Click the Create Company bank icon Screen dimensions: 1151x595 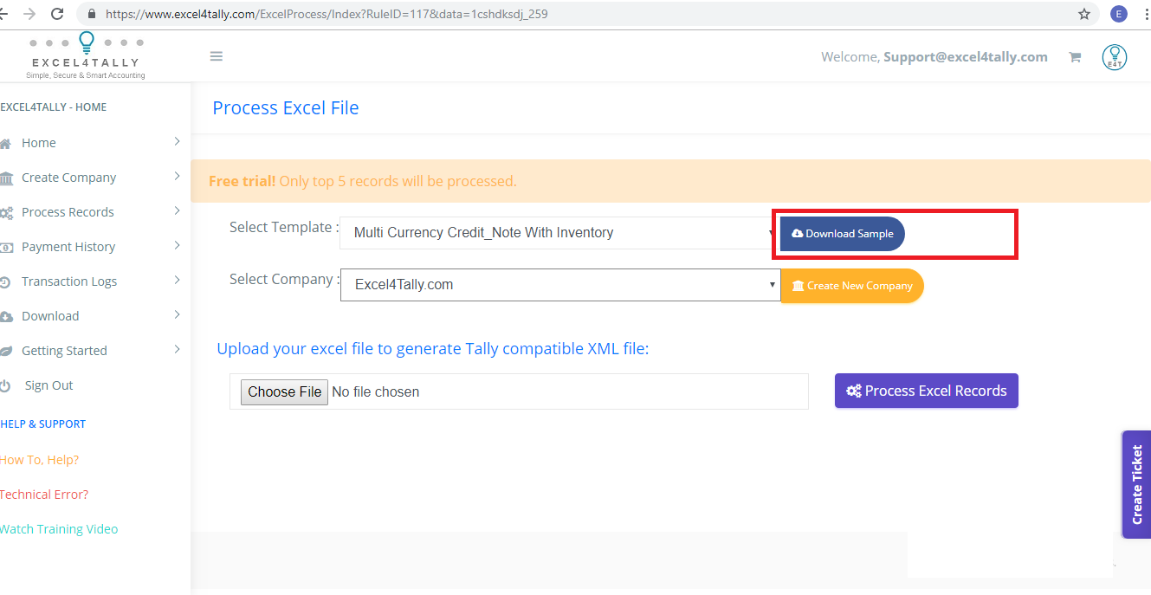(6, 178)
